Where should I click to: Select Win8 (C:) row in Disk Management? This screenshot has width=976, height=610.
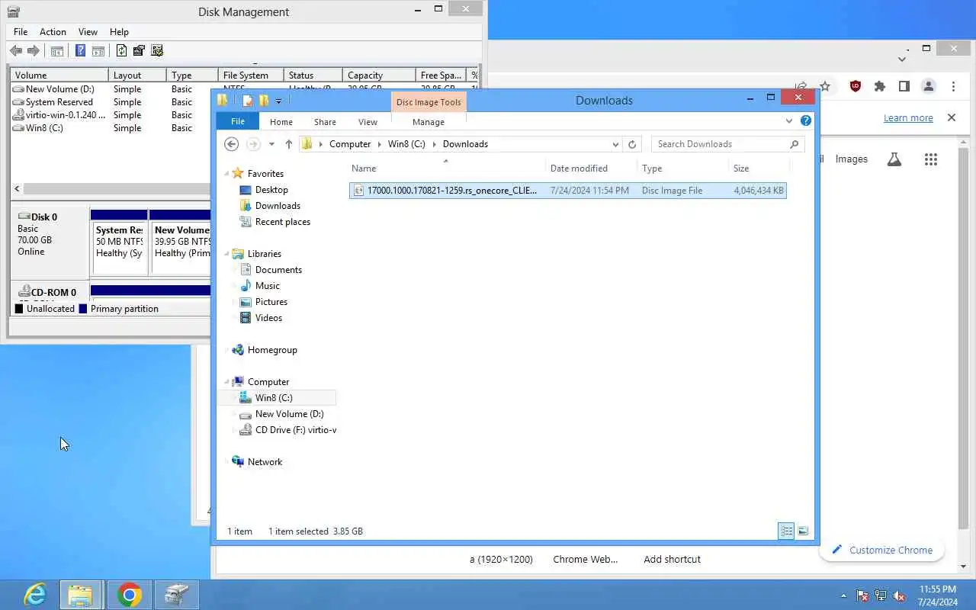pos(44,128)
